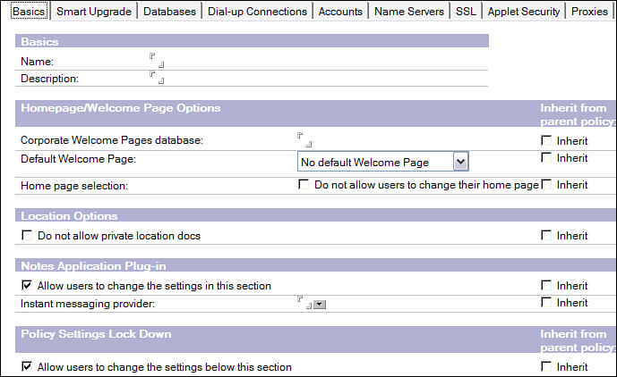
Task: Enable Do not allow users to change home page
Action: [x=304, y=185]
